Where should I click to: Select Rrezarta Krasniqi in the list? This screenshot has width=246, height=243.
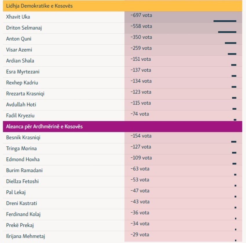(25, 94)
